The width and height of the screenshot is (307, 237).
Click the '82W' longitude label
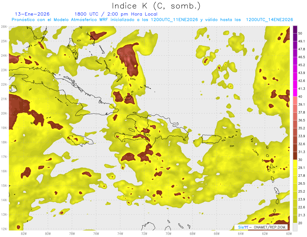24,233
